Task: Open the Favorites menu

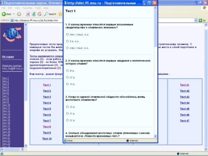Action: (27, 8)
